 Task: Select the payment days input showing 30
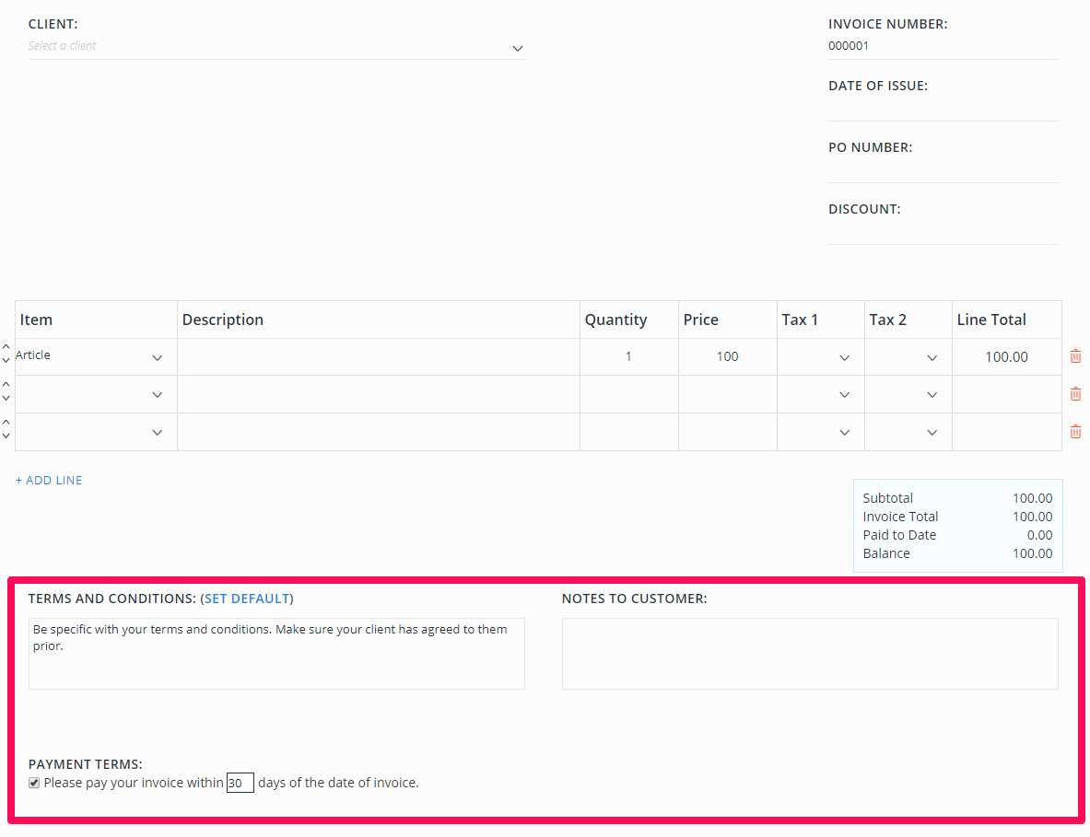click(240, 782)
